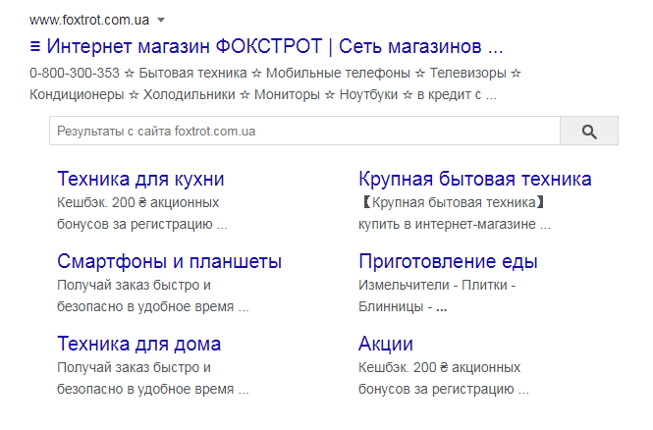
Task: Focus the Результаты с сайта foxtrot.com.ua search field
Action: point(304,132)
